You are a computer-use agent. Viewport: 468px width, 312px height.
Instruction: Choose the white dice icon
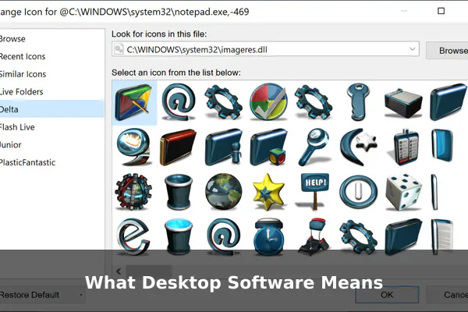point(403,192)
